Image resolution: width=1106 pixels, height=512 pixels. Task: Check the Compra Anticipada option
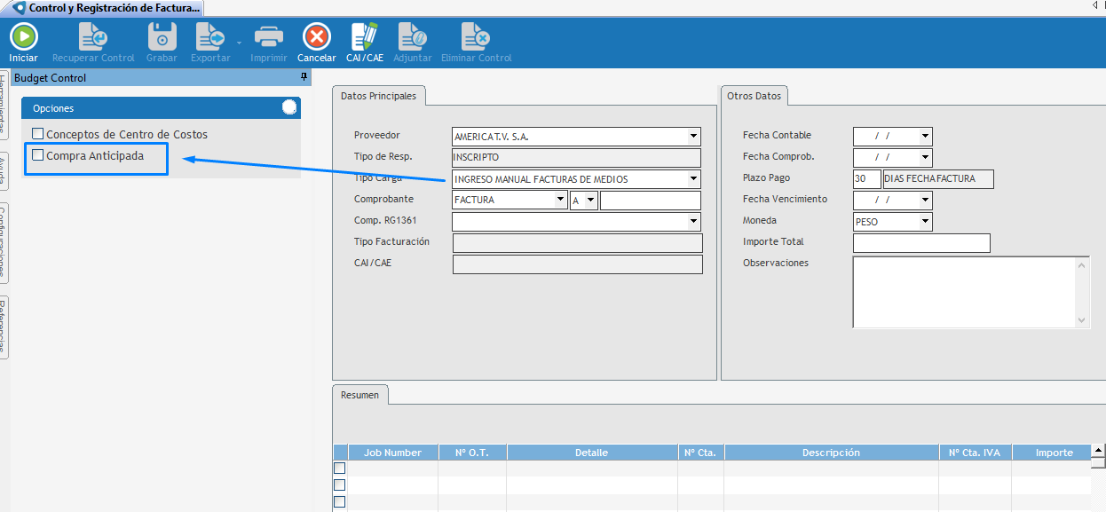click(x=38, y=155)
